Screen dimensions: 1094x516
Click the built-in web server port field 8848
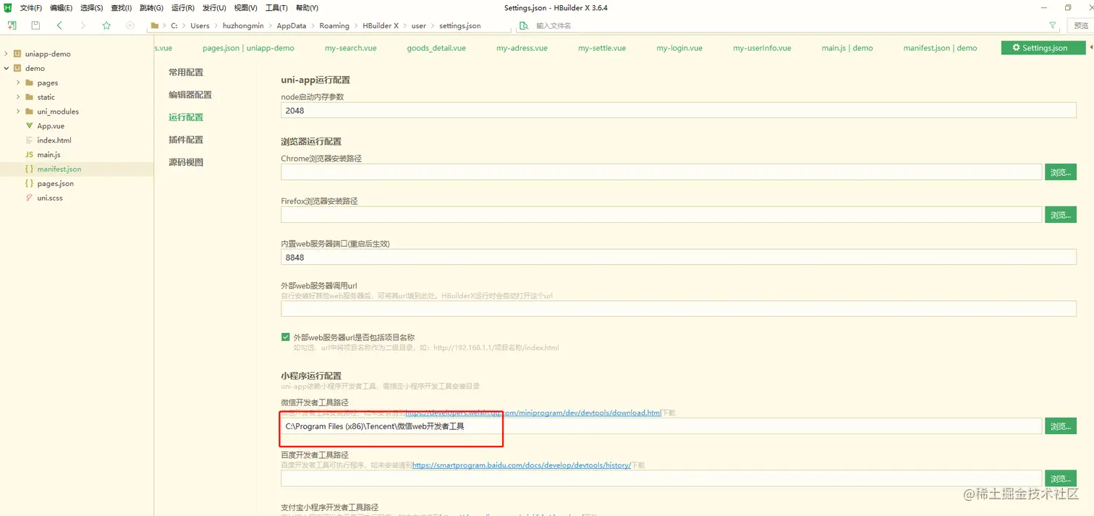point(679,257)
